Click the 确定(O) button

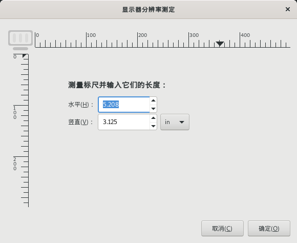(269, 229)
